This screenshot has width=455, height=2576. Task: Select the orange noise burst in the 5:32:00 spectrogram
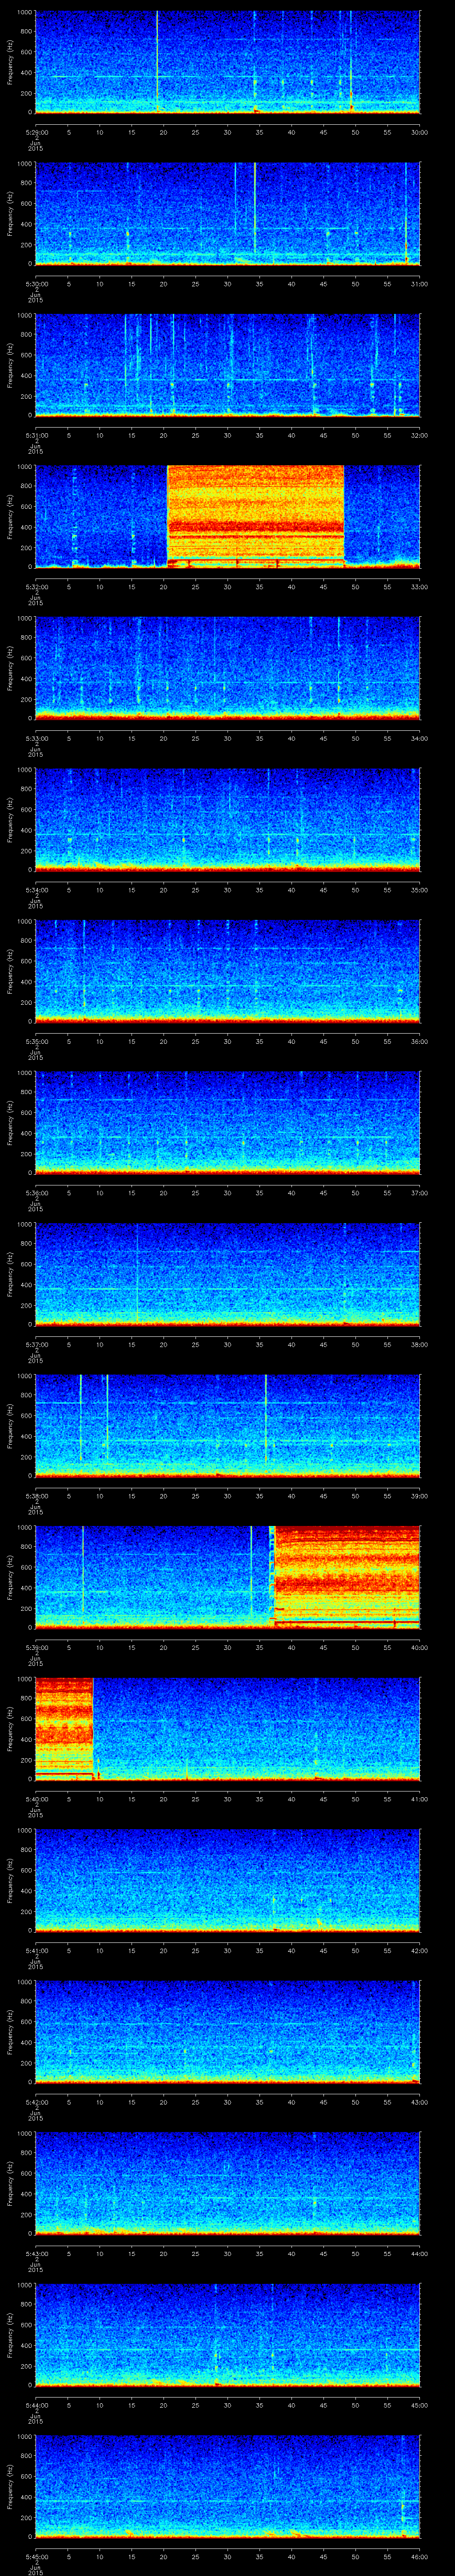[255, 516]
